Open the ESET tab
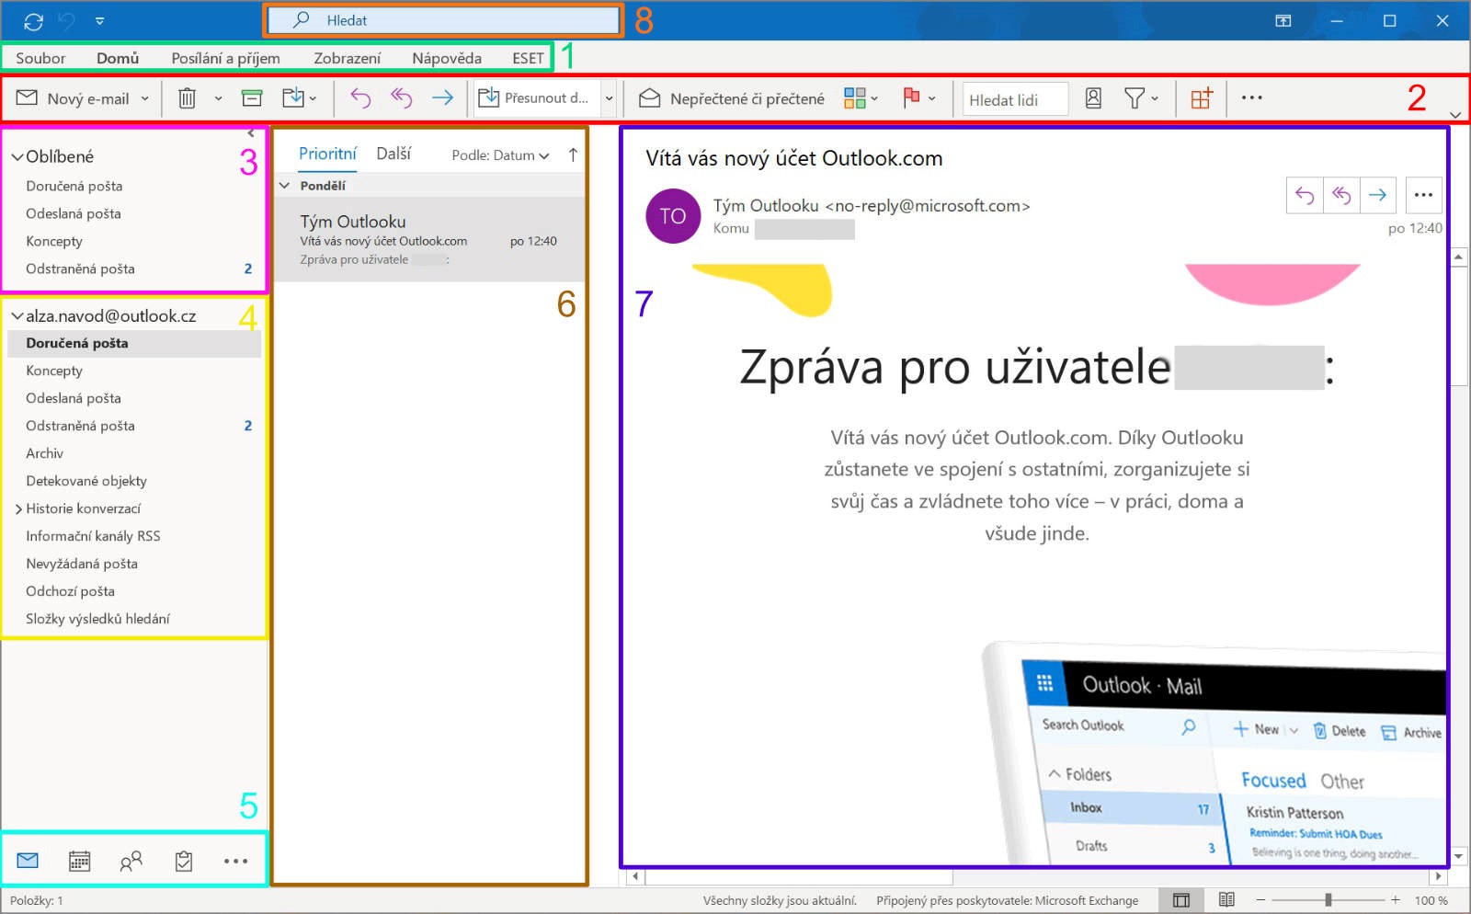The width and height of the screenshot is (1471, 914). 528,58
